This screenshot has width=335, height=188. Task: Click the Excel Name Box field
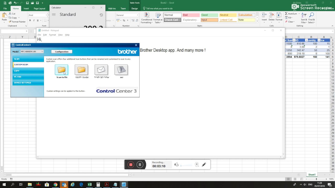(14, 31)
